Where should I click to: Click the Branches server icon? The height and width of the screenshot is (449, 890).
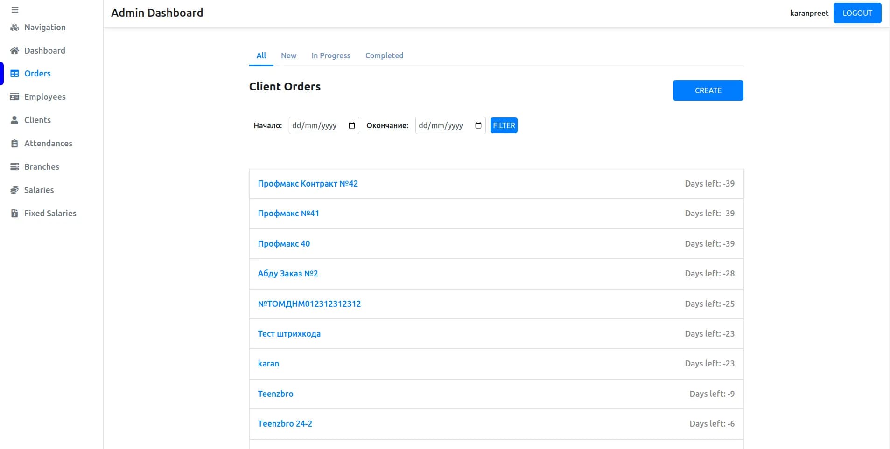tap(14, 167)
